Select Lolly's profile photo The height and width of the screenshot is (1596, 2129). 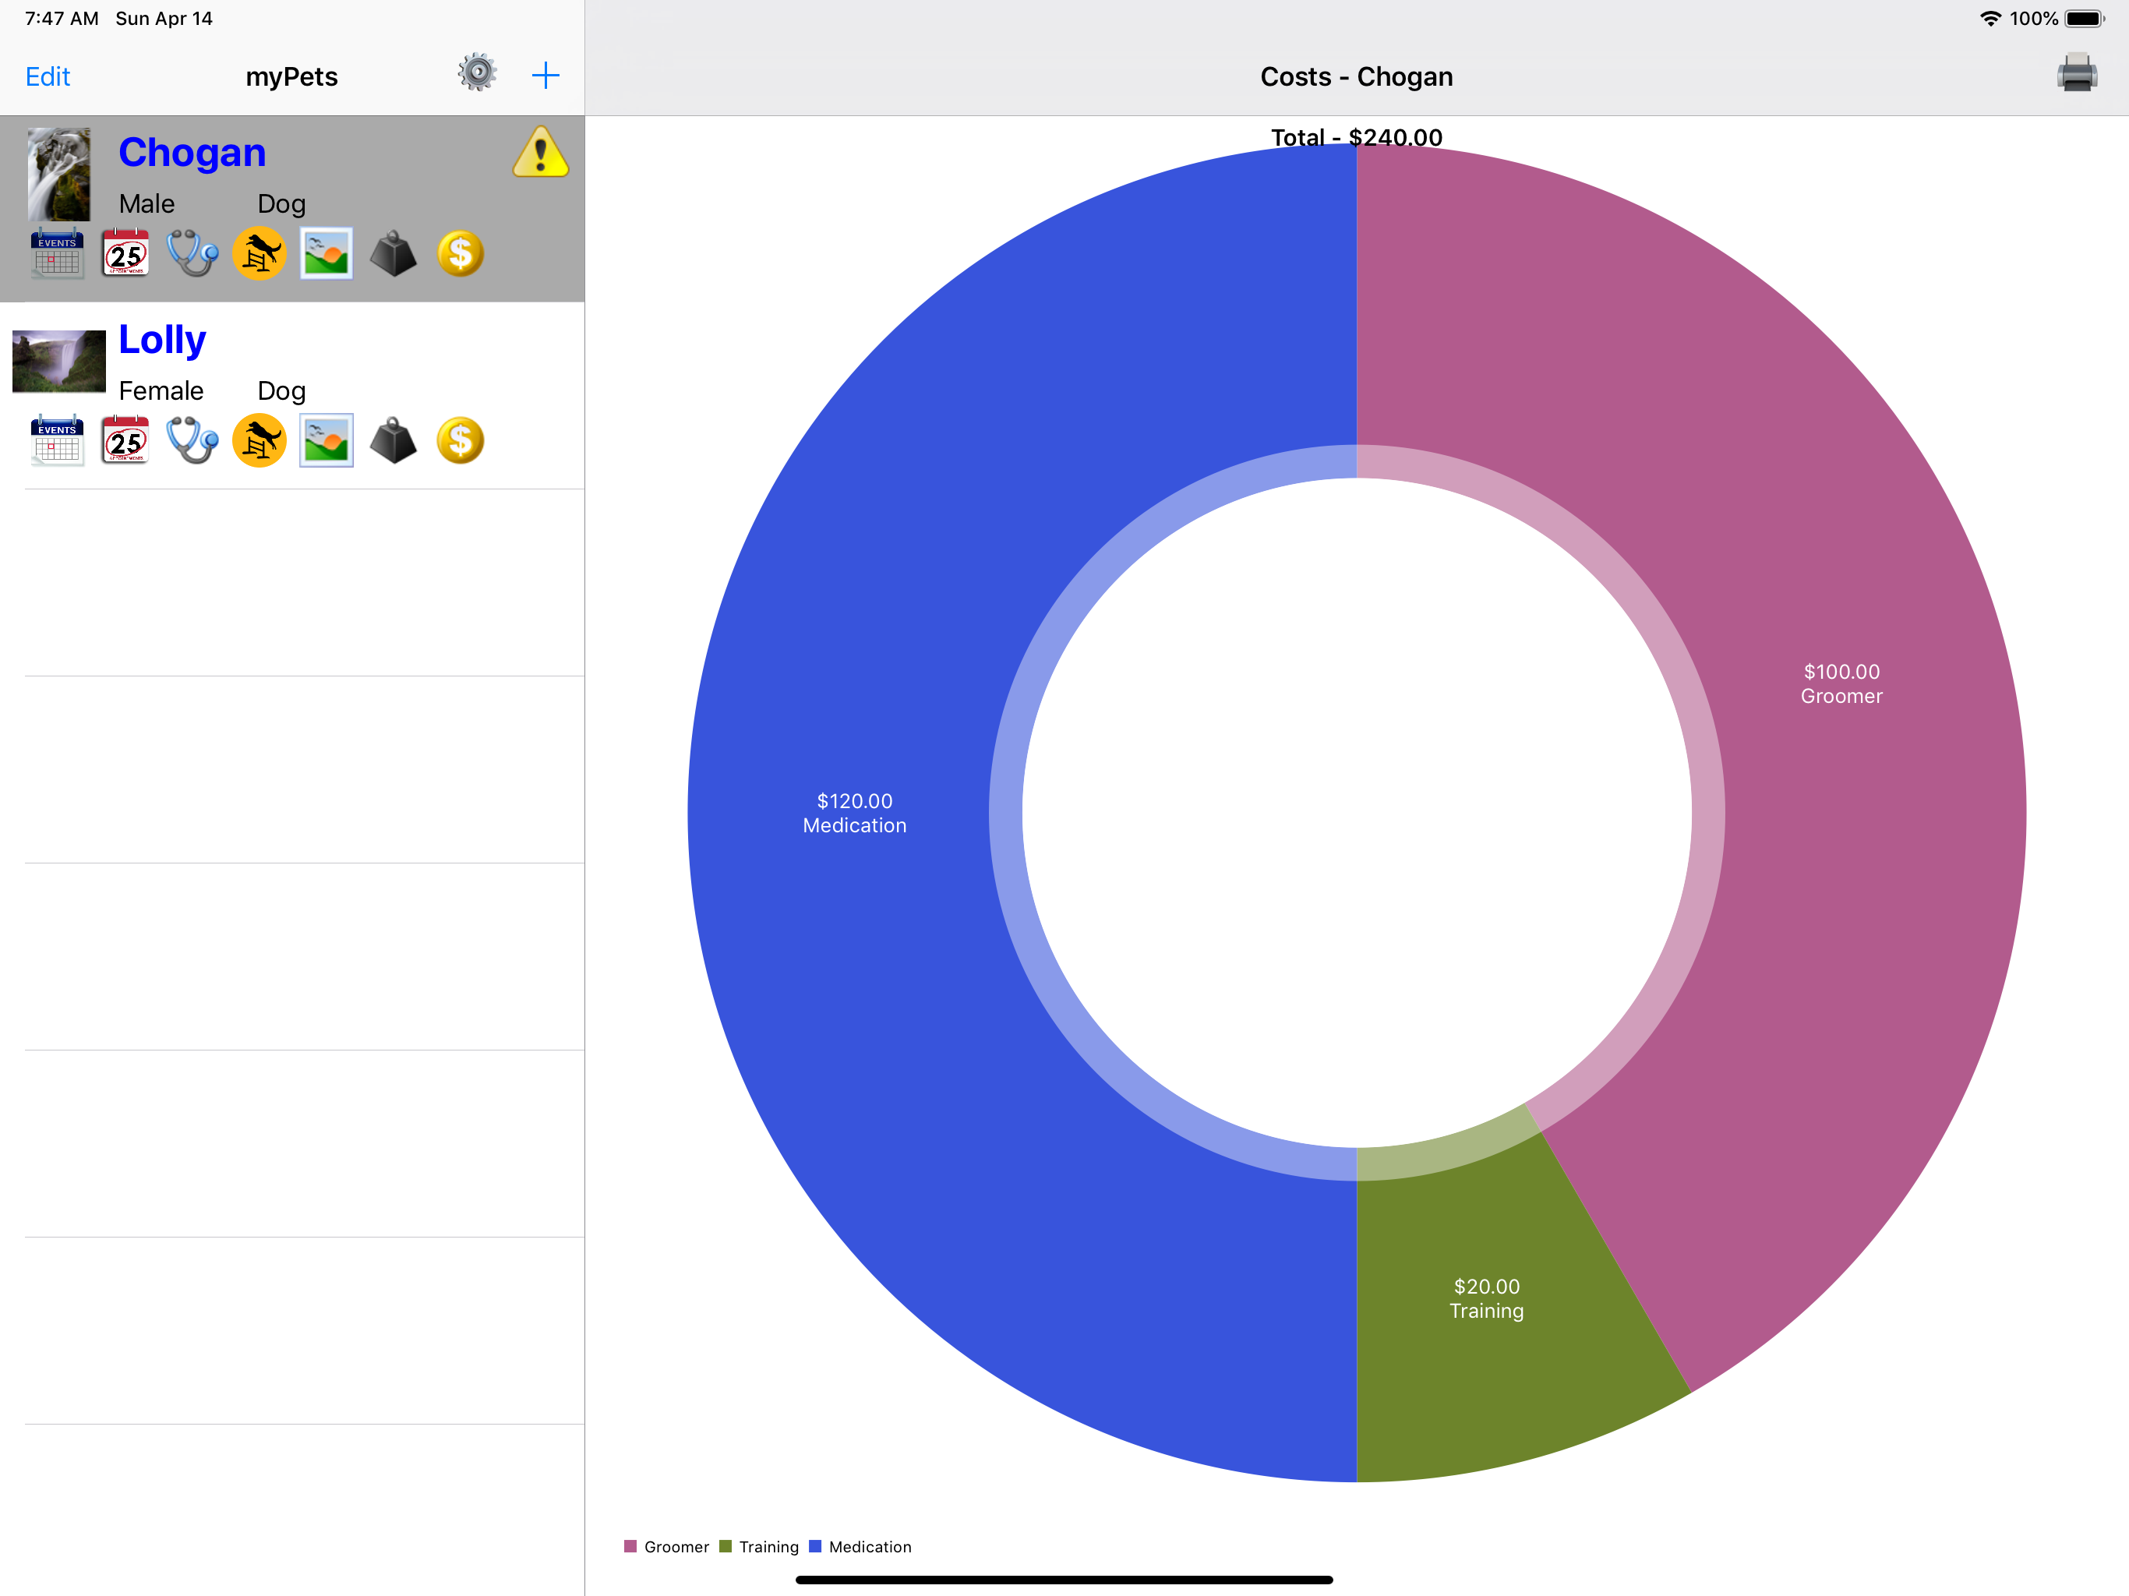pyautogui.click(x=58, y=362)
